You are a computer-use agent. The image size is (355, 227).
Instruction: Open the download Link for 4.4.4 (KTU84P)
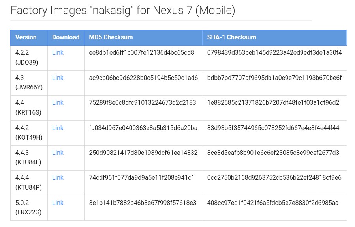click(x=58, y=178)
